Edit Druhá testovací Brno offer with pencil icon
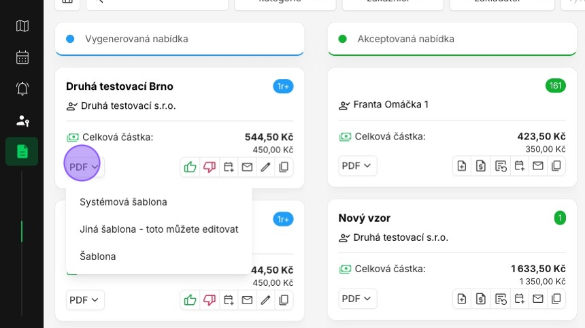585x328 pixels. [265, 166]
